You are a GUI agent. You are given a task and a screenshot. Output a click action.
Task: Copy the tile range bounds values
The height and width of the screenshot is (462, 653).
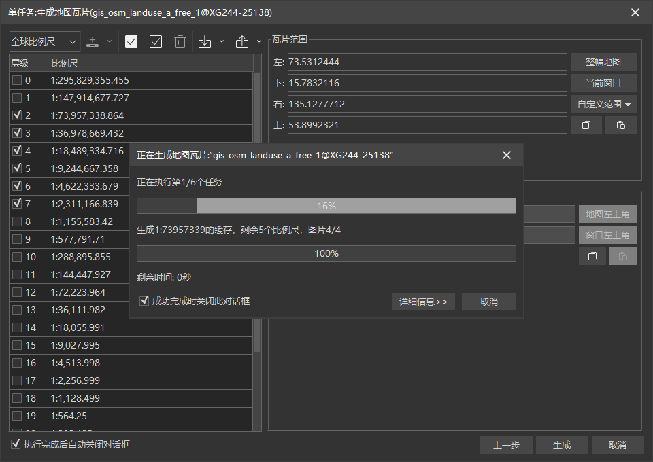tap(586, 125)
